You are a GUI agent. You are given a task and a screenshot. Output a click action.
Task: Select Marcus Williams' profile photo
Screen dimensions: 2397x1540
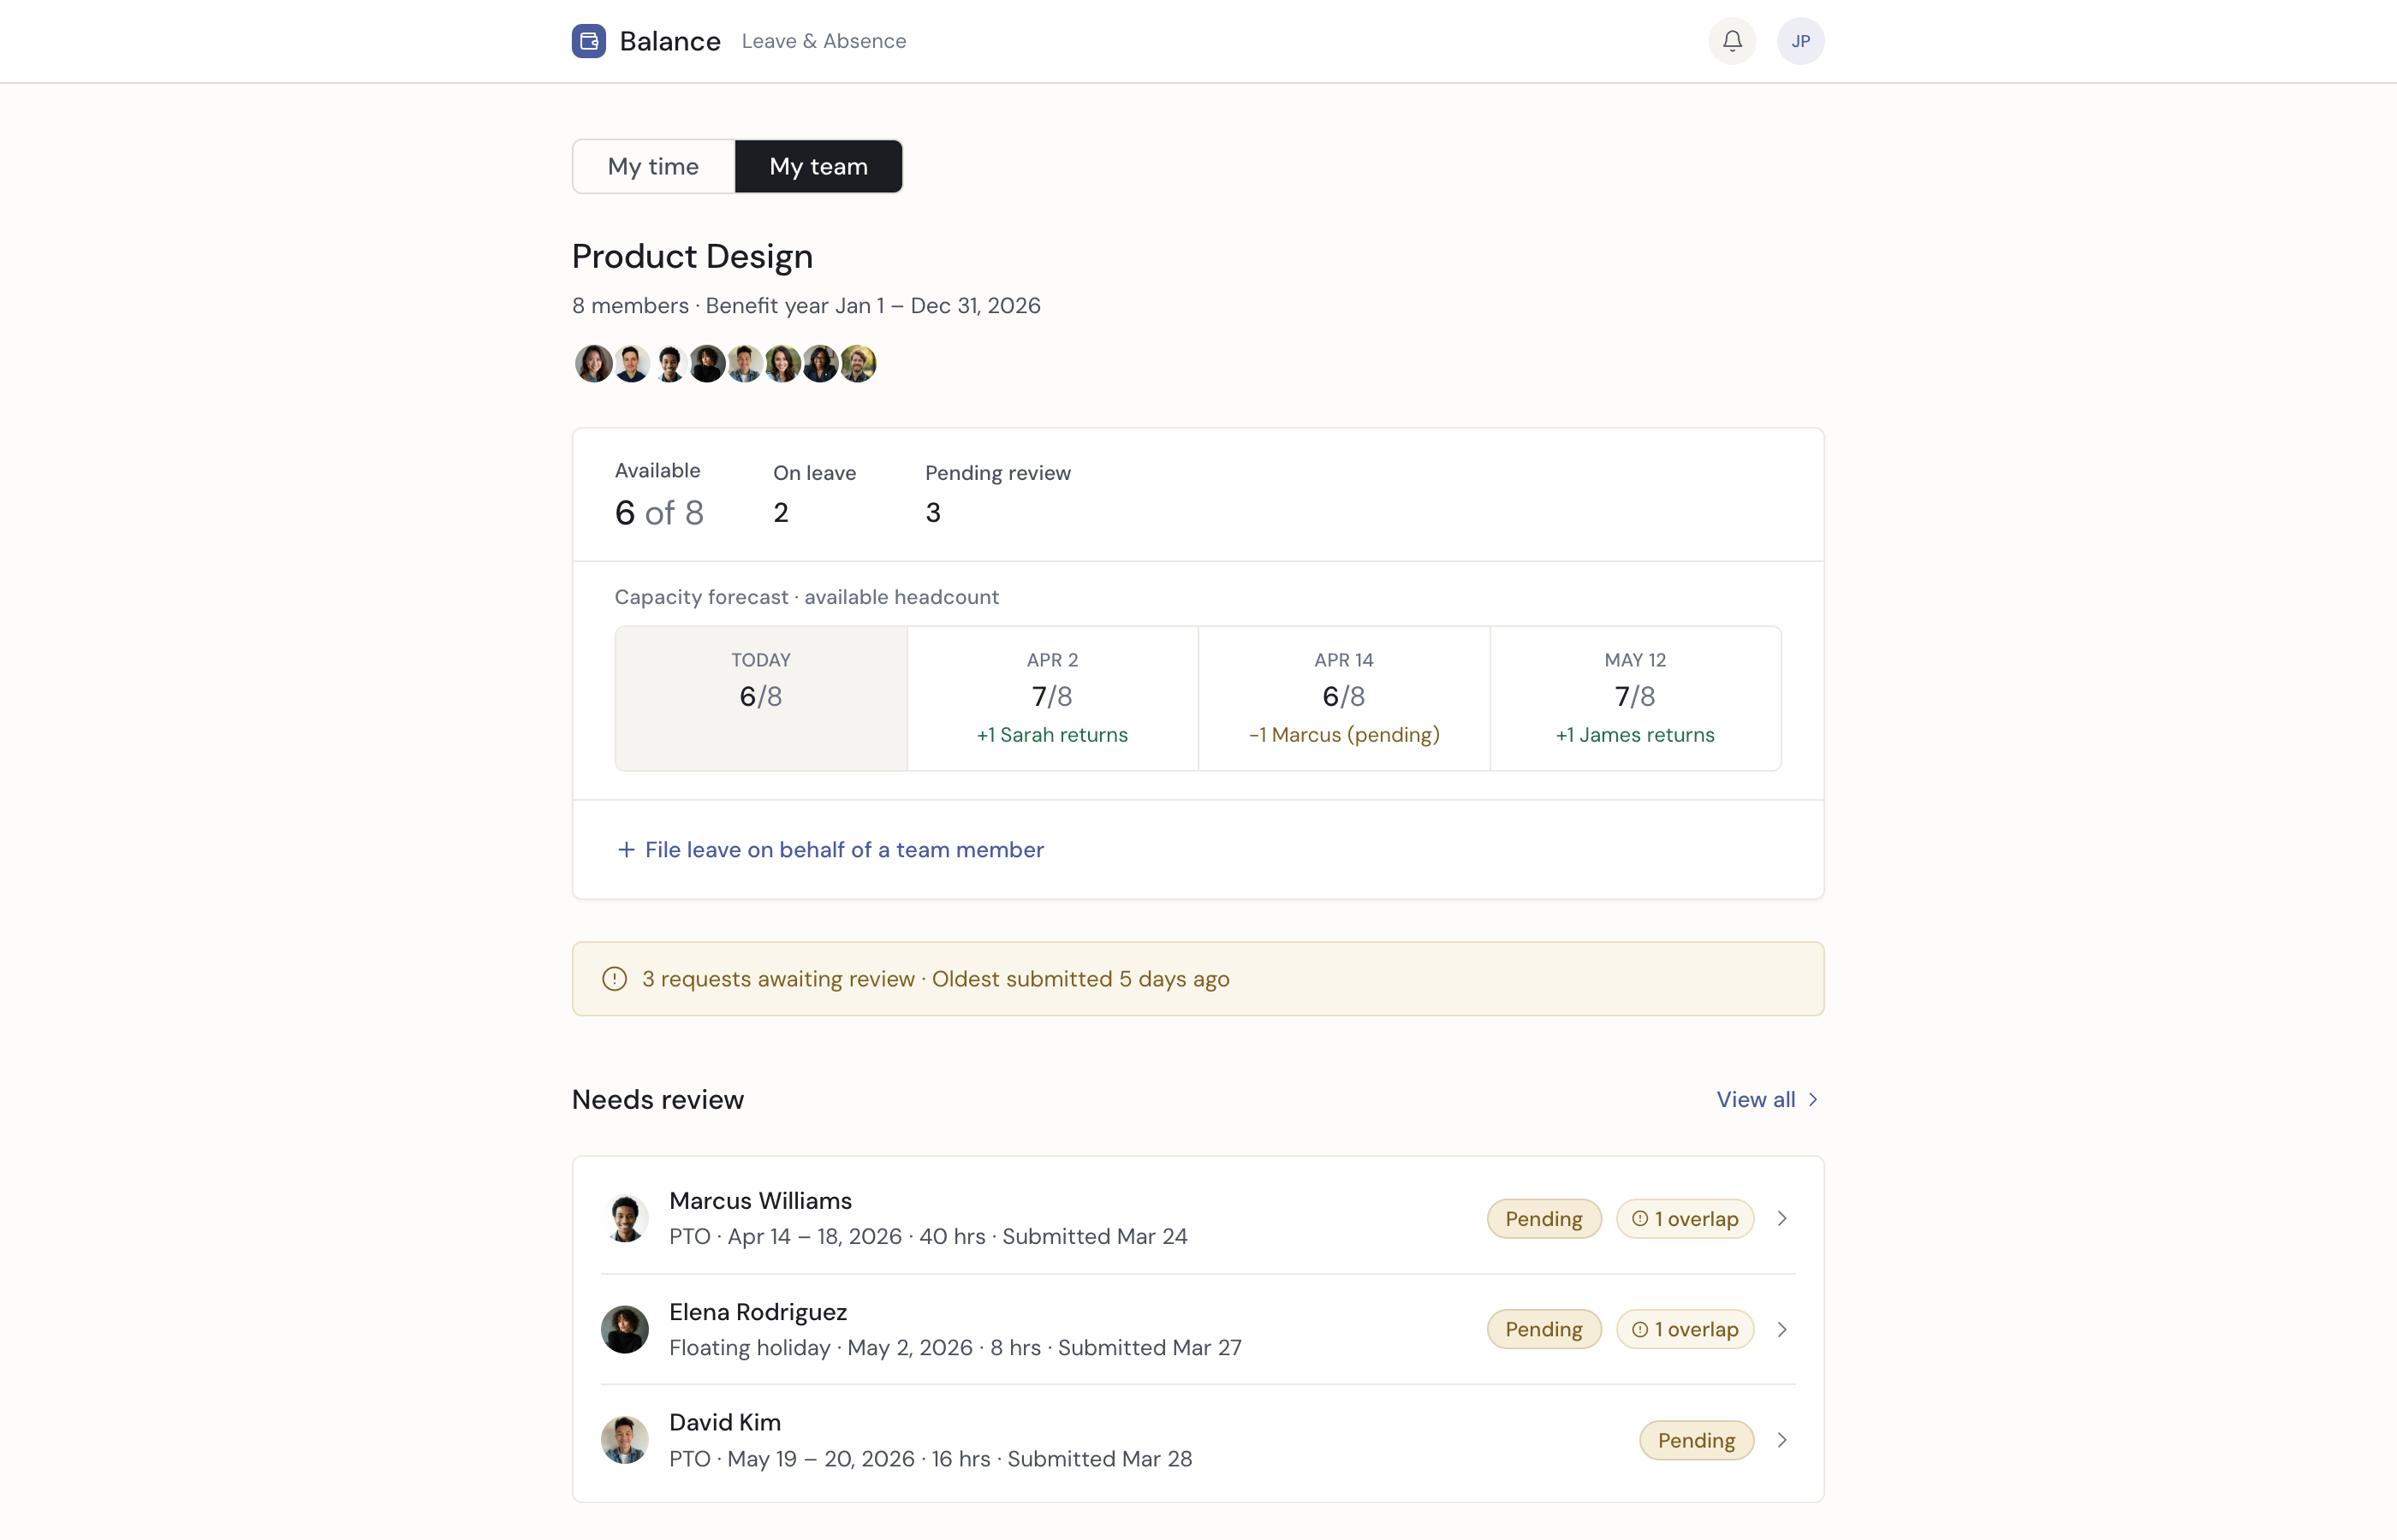tap(624, 1218)
